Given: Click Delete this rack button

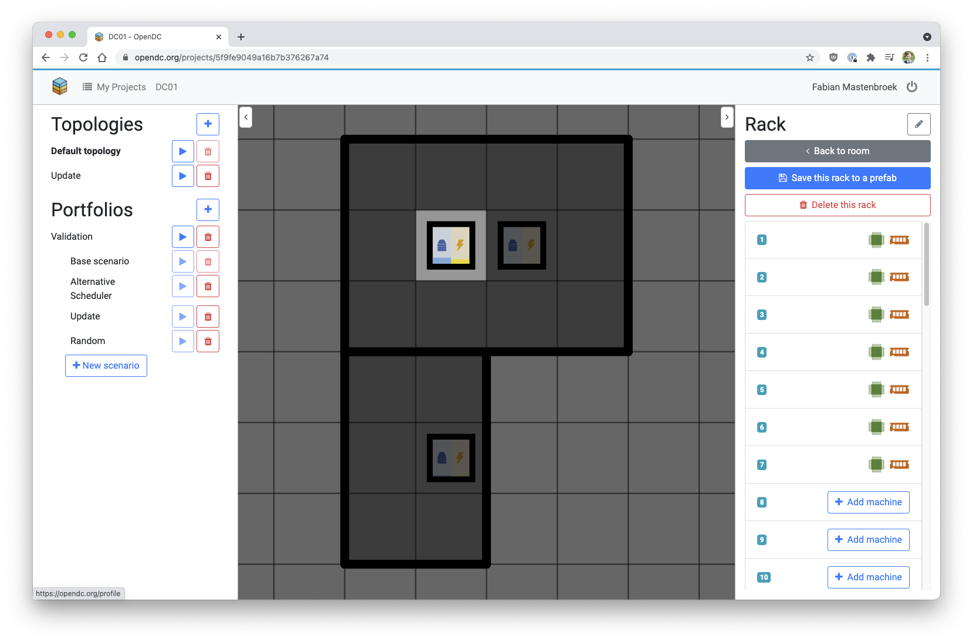Looking at the screenshot, I should (x=837, y=205).
